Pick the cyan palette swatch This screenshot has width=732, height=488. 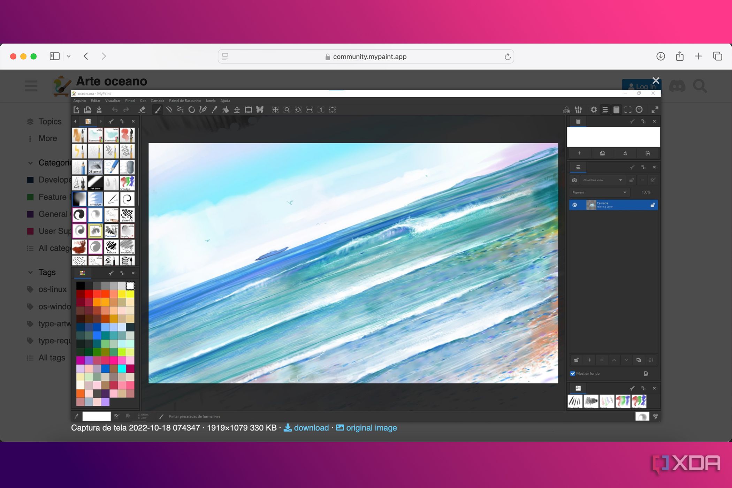coord(122,368)
